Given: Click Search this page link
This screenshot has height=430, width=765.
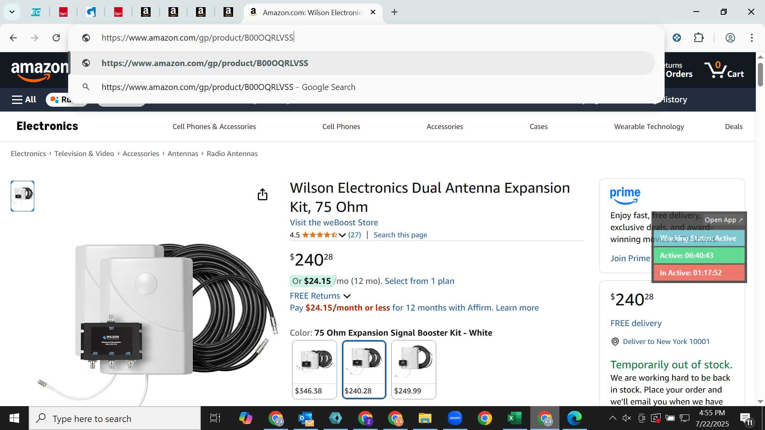Looking at the screenshot, I should (x=400, y=235).
